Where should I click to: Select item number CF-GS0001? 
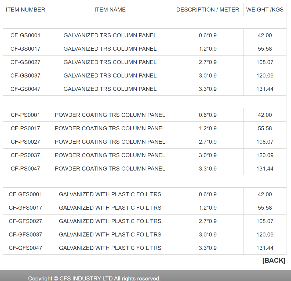click(26, 35)
